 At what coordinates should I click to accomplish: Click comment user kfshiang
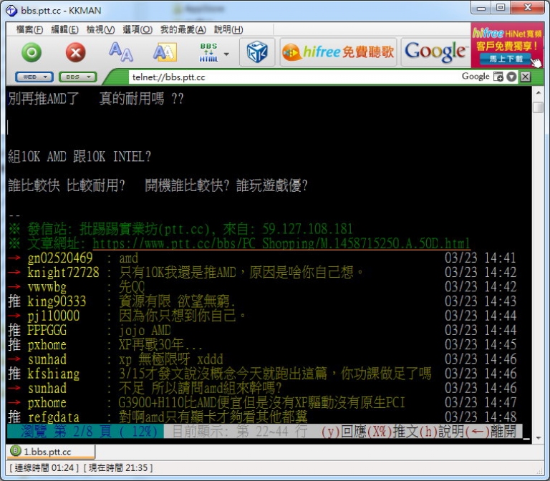click(x=53, y=374)
